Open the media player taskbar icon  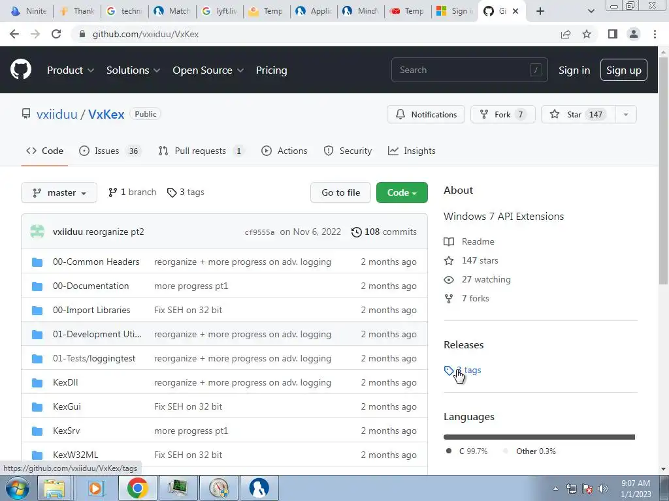(x=96, y=488)
